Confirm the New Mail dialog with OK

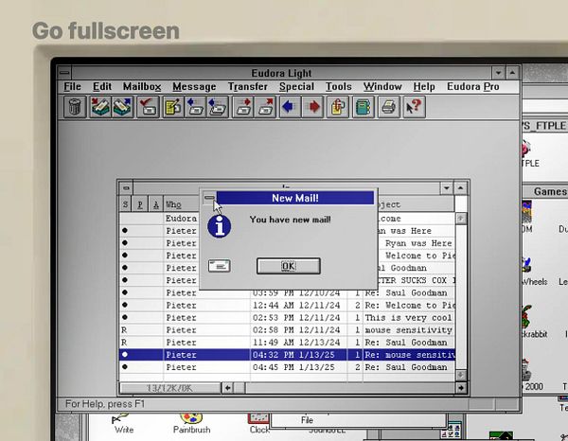point(289,266)
